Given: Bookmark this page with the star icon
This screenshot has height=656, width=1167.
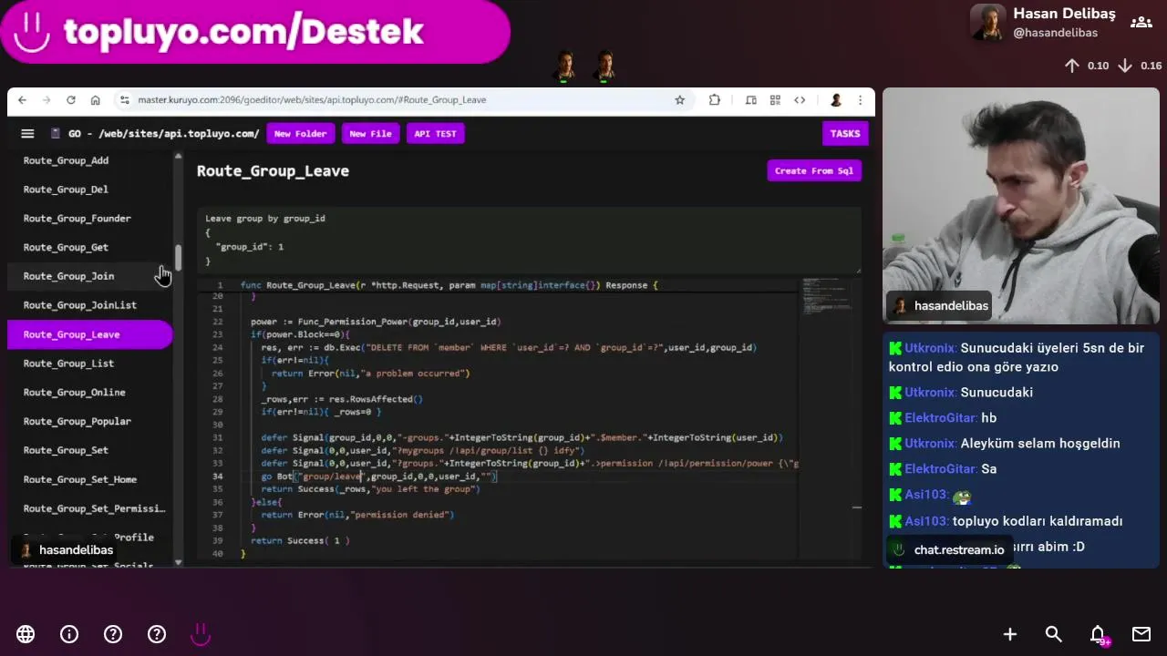Looking at the screenshot, I should (679, 100).
